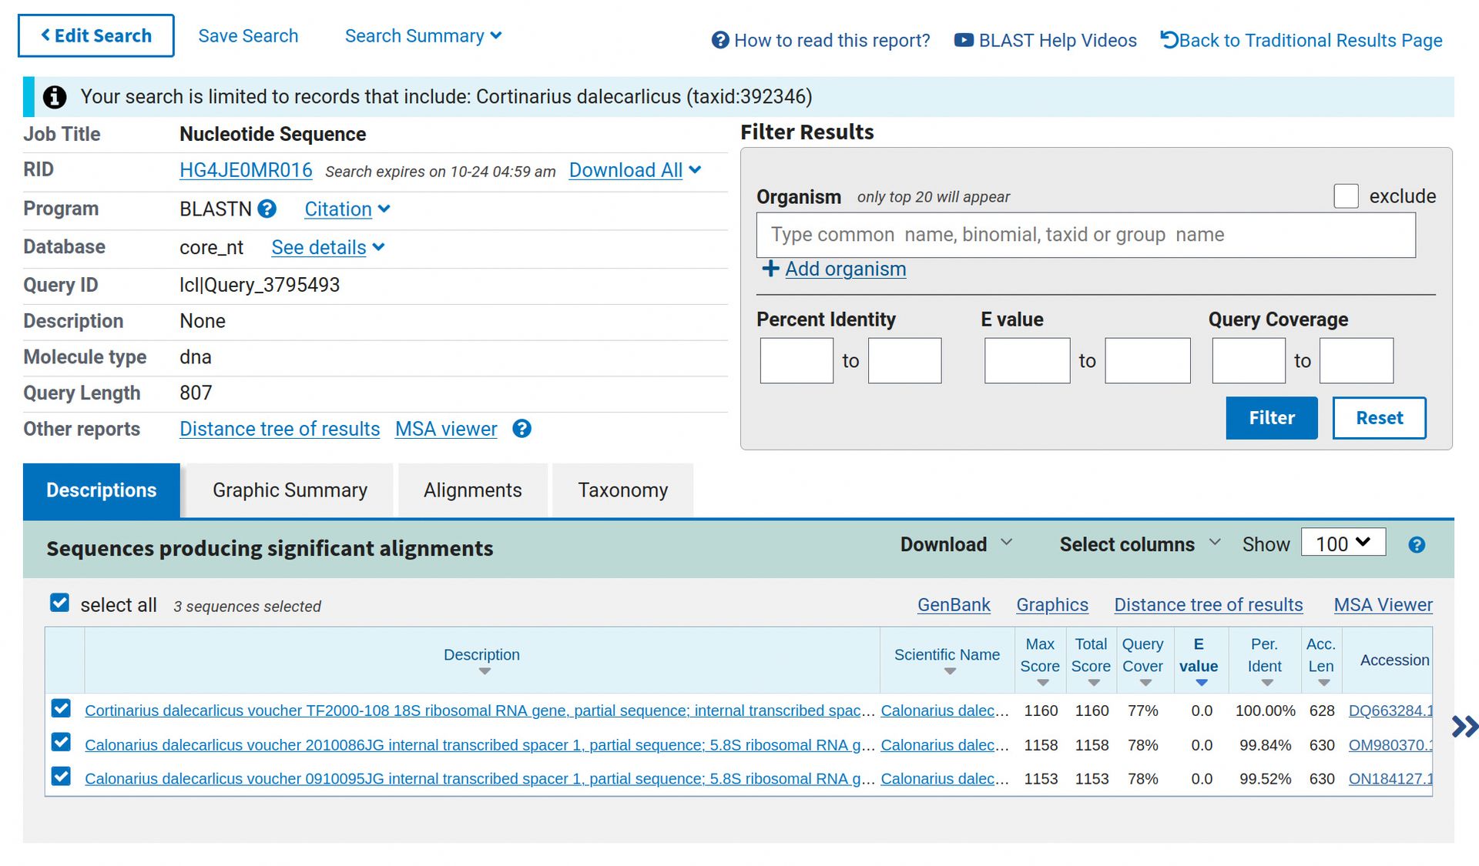Toggle the exclude organism checkbox
This screenshot has width=1479, height=866.
click(x=1346, y=196)
